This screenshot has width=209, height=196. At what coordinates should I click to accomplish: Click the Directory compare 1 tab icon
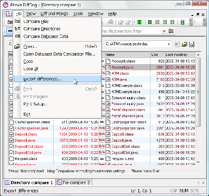pyautogui.click(x=7, y=183)
